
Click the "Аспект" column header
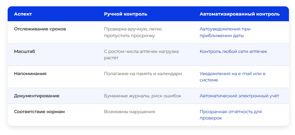23,14
